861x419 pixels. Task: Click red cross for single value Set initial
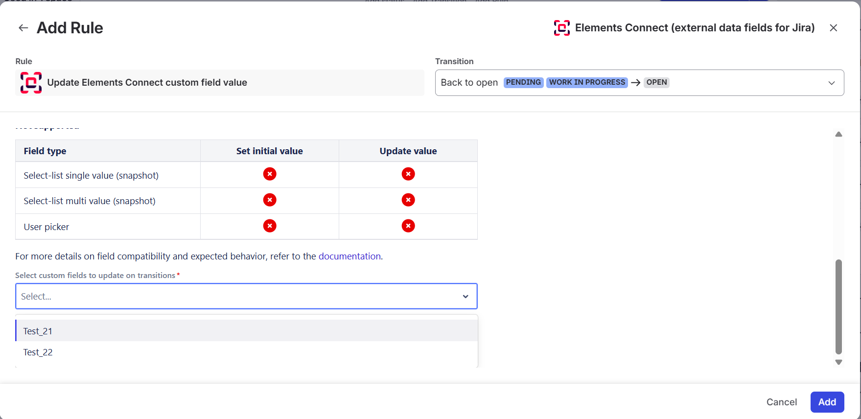click(270, 174)
